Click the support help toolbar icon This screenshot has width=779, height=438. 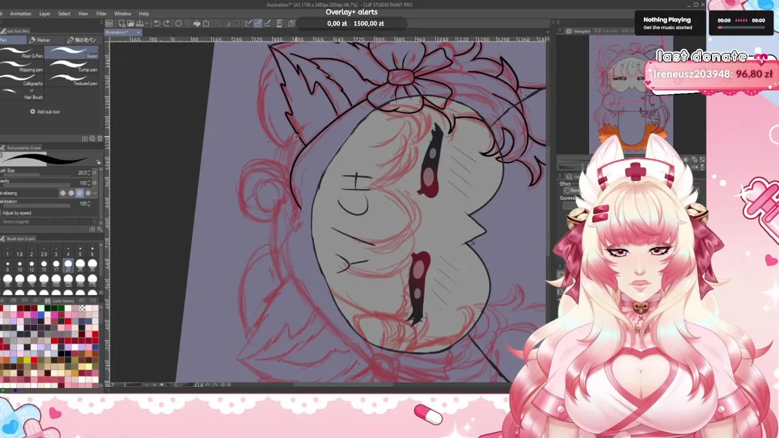(x=292, y=24)
